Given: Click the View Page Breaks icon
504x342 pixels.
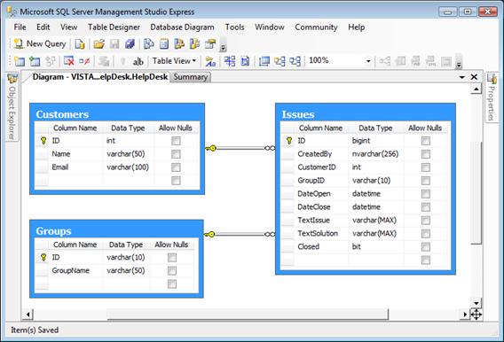Looking at the screenshot, I should [230, 61].
